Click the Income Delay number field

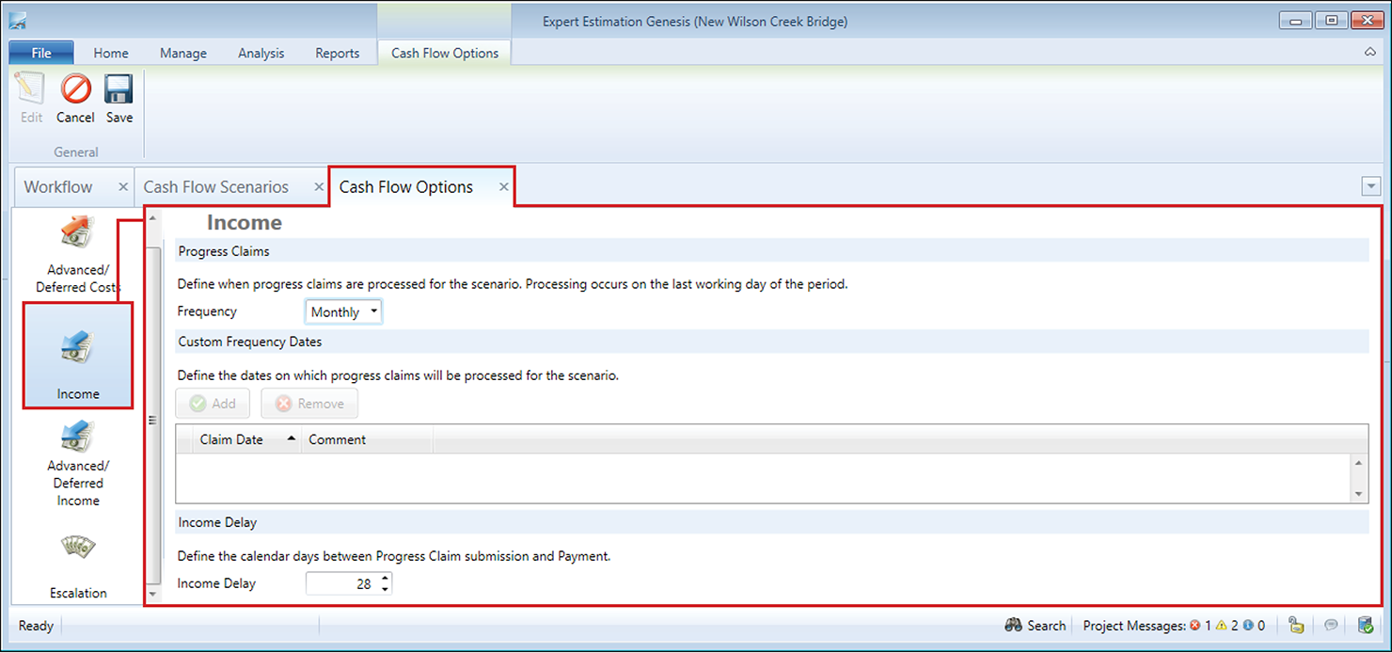(340, 584)
